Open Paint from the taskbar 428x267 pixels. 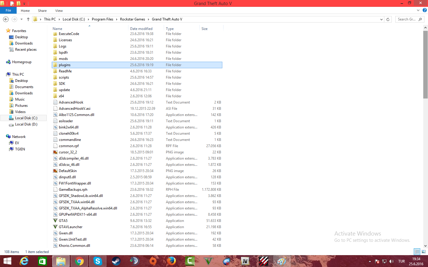(x=282, y=261)
